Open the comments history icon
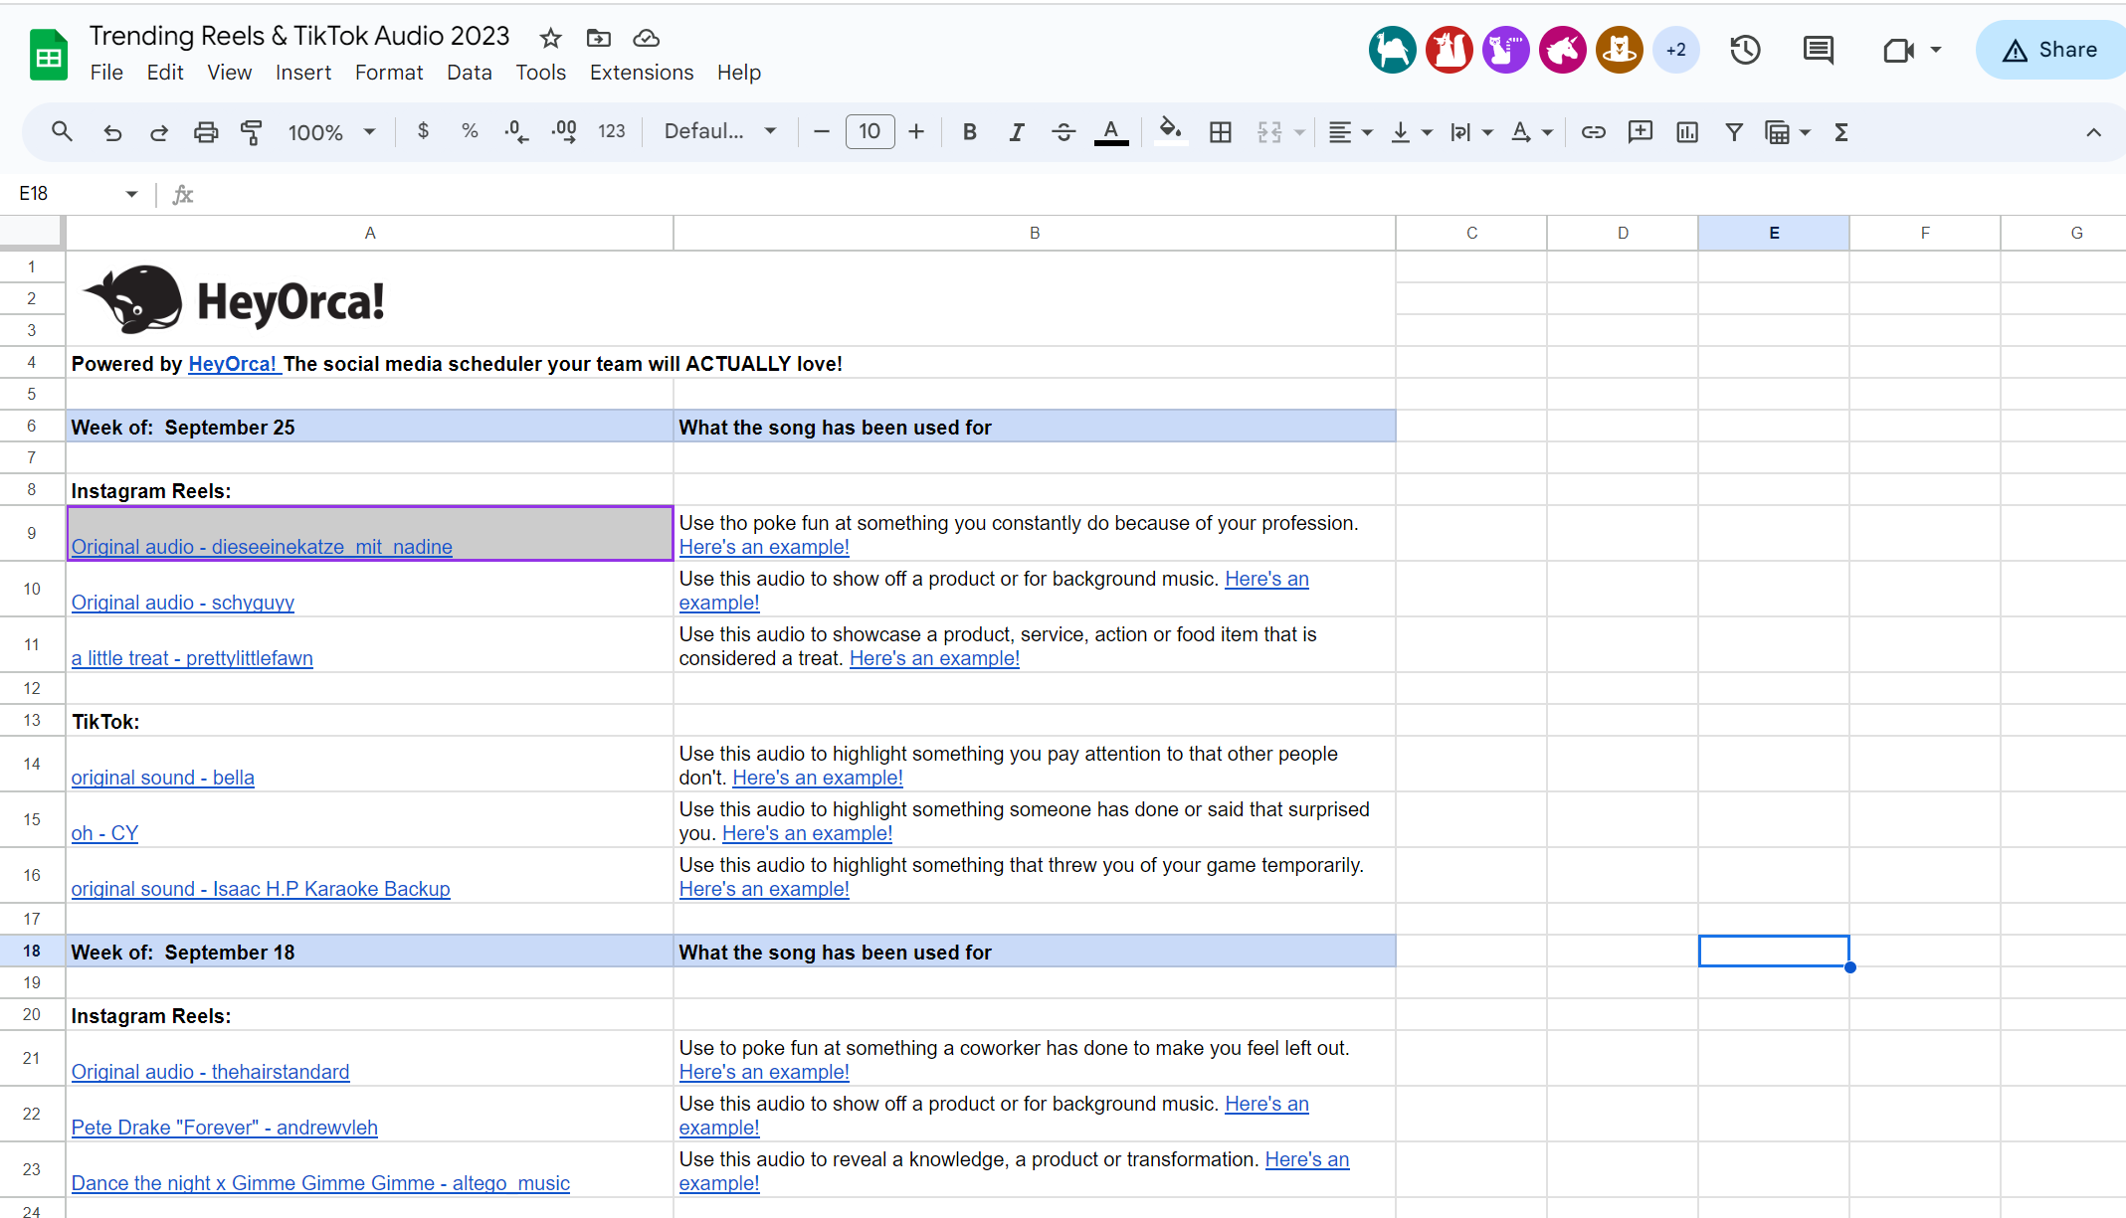The width and height of the screenshot is (2126, 1218). pyautogui.click(x=1818, y=50)
